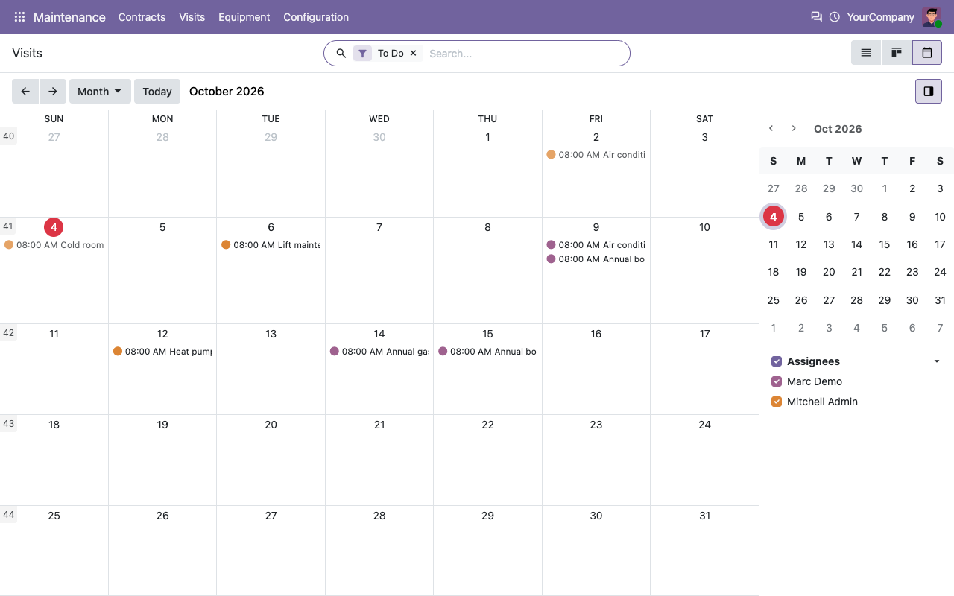Focus the Search input field
Viewport: 954px width, 596px height.
(x=525, y=54)
